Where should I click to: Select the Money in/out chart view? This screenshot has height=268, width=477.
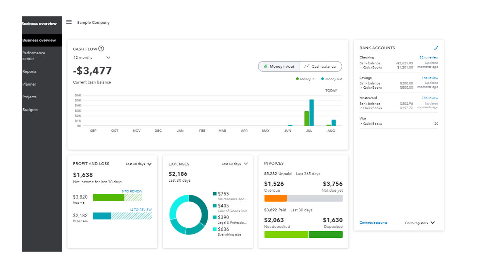pos(279,66)
